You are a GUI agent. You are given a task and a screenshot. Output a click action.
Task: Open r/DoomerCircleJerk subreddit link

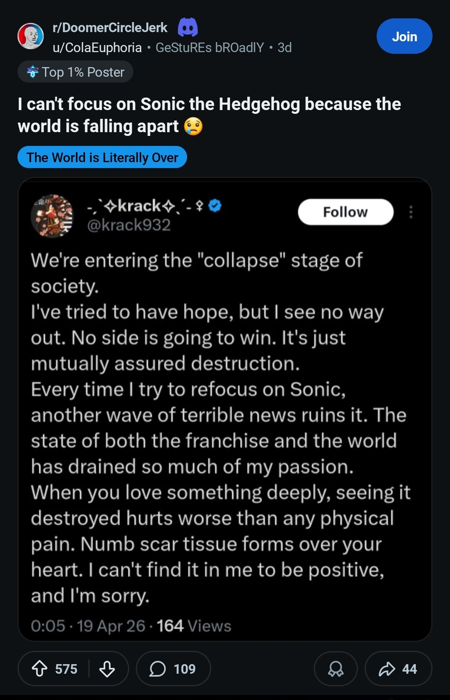[x=110, y=28]
